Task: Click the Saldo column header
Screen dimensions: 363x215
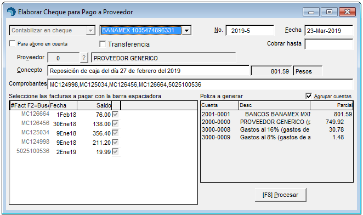Action: pos(94,105)
